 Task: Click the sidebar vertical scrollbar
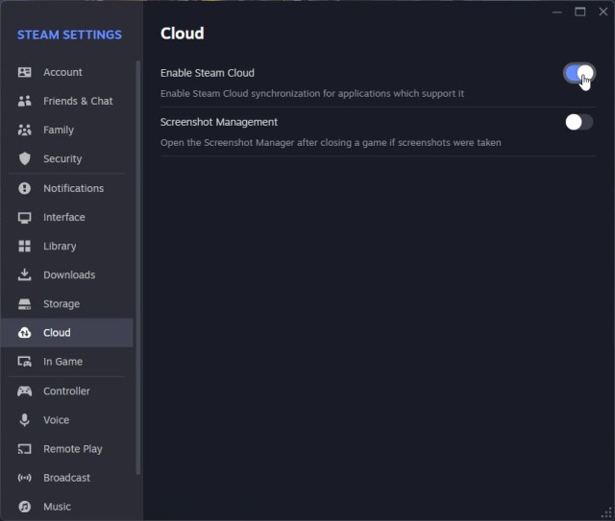click(x=137, y=268)
